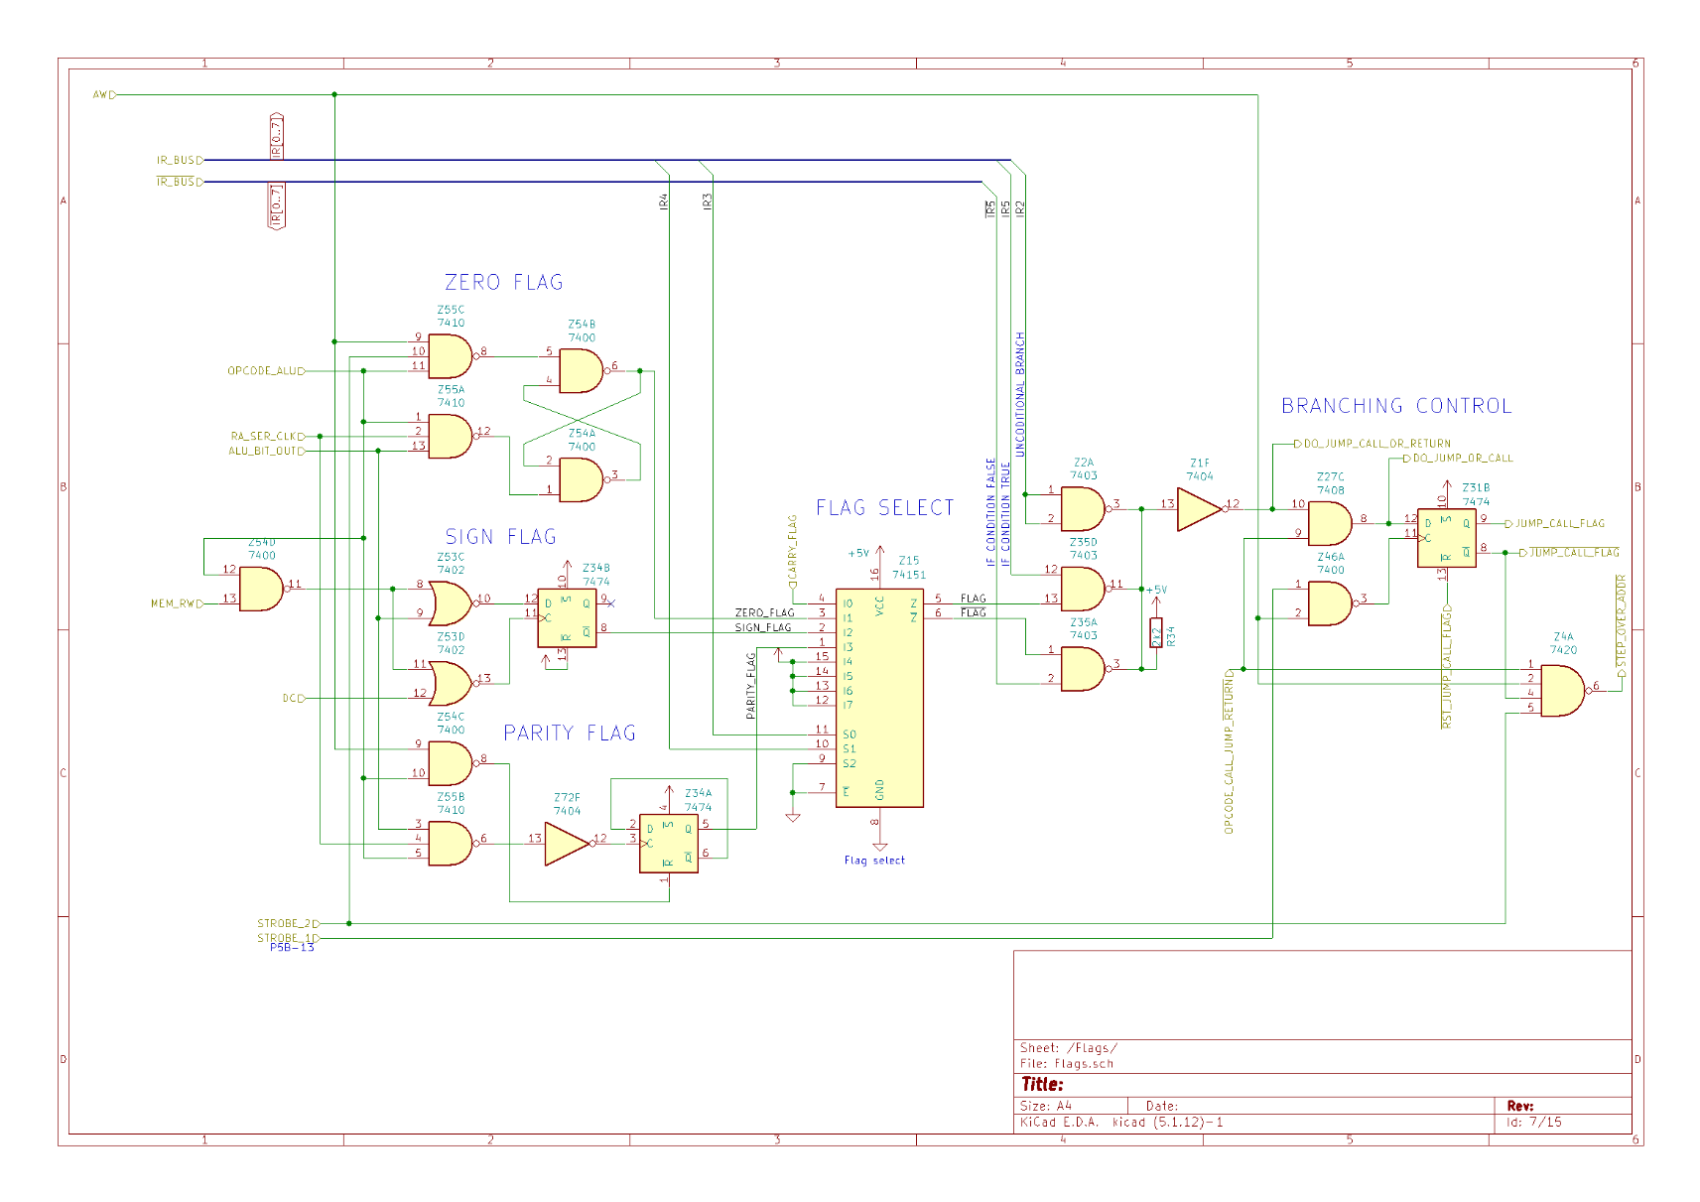The height and width of the screenshot is (1202, 1700).
Task: Select the Z27C 7408 AND gate
Action: click(1329, 523)
